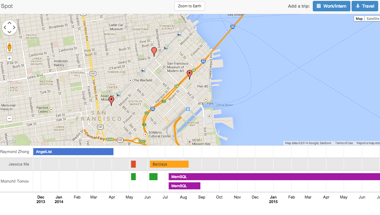The image size is (380, 215).
Task: Click the Cable Car Museum map label
Action: coord(116,27)
